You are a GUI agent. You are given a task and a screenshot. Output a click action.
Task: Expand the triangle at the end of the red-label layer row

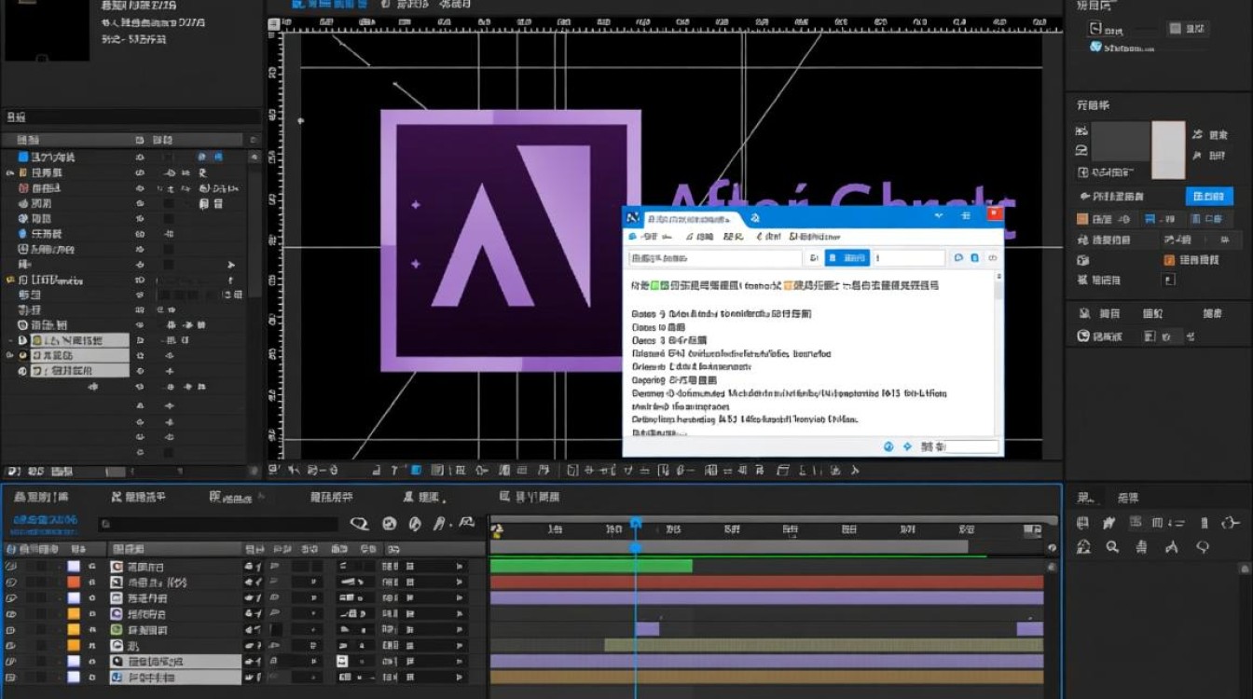click(x=459, y=582)
